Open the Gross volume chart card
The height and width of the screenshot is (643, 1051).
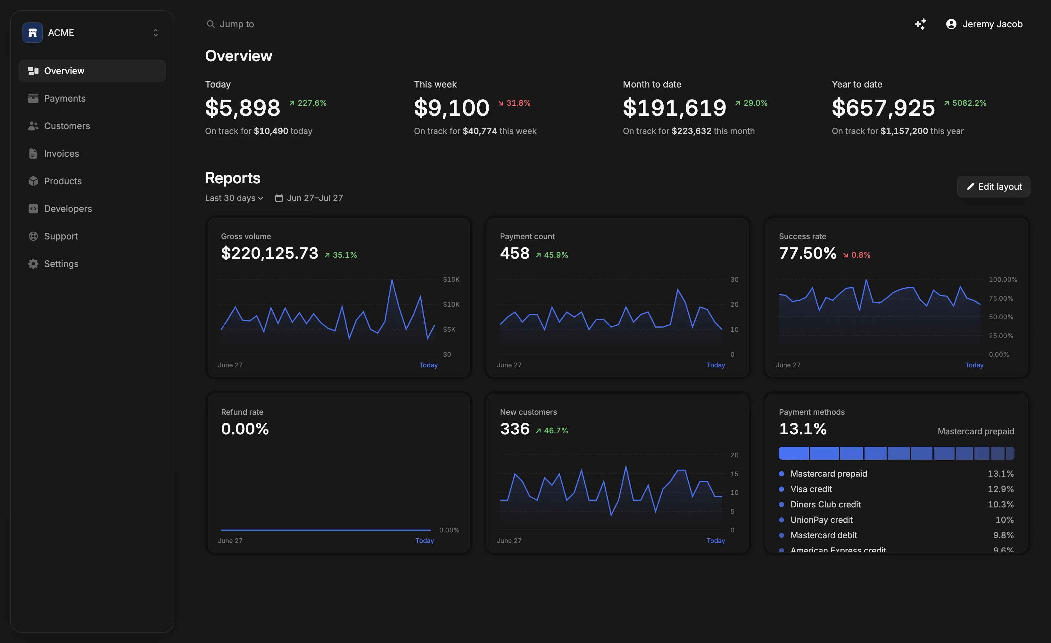[339, 298]
